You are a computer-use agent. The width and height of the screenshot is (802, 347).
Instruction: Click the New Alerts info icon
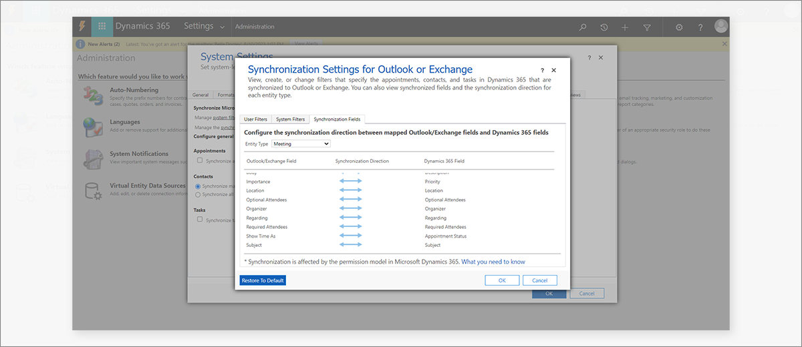click(x=82, y=44)
